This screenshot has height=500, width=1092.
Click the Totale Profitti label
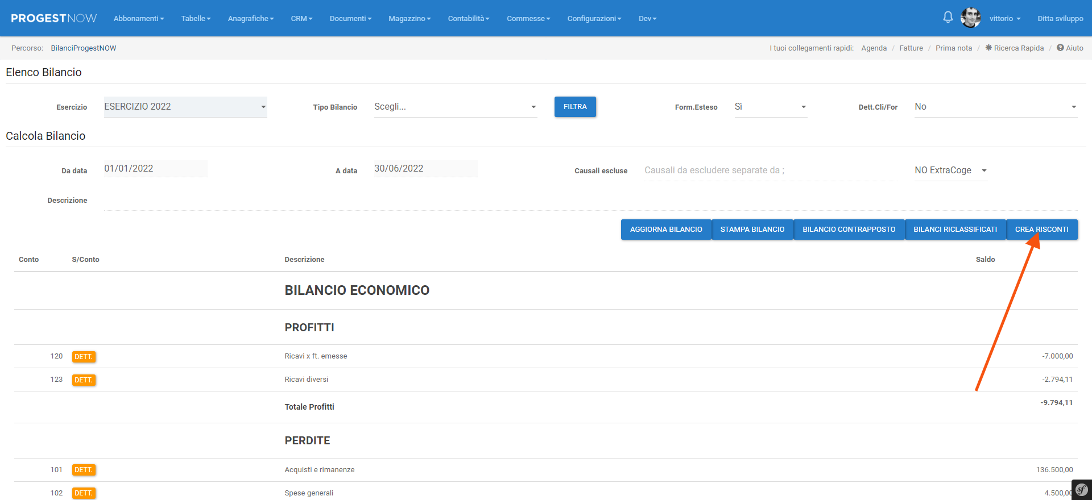(309, 407)
